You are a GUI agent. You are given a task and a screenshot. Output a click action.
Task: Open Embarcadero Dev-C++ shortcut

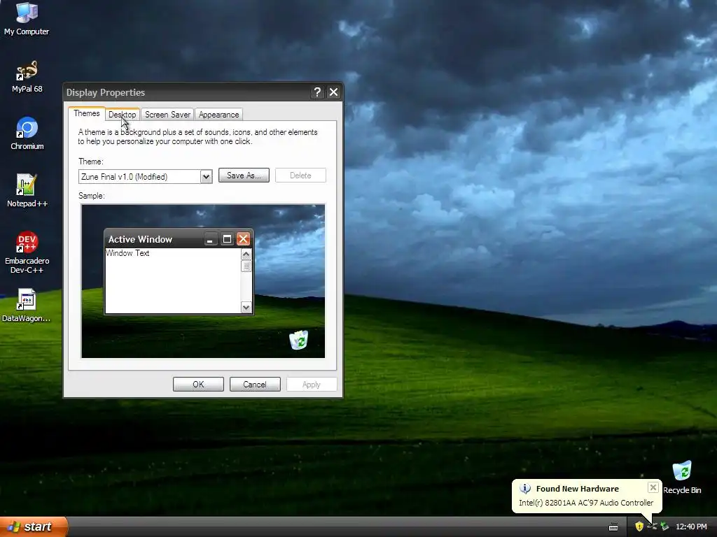[27, 252]
